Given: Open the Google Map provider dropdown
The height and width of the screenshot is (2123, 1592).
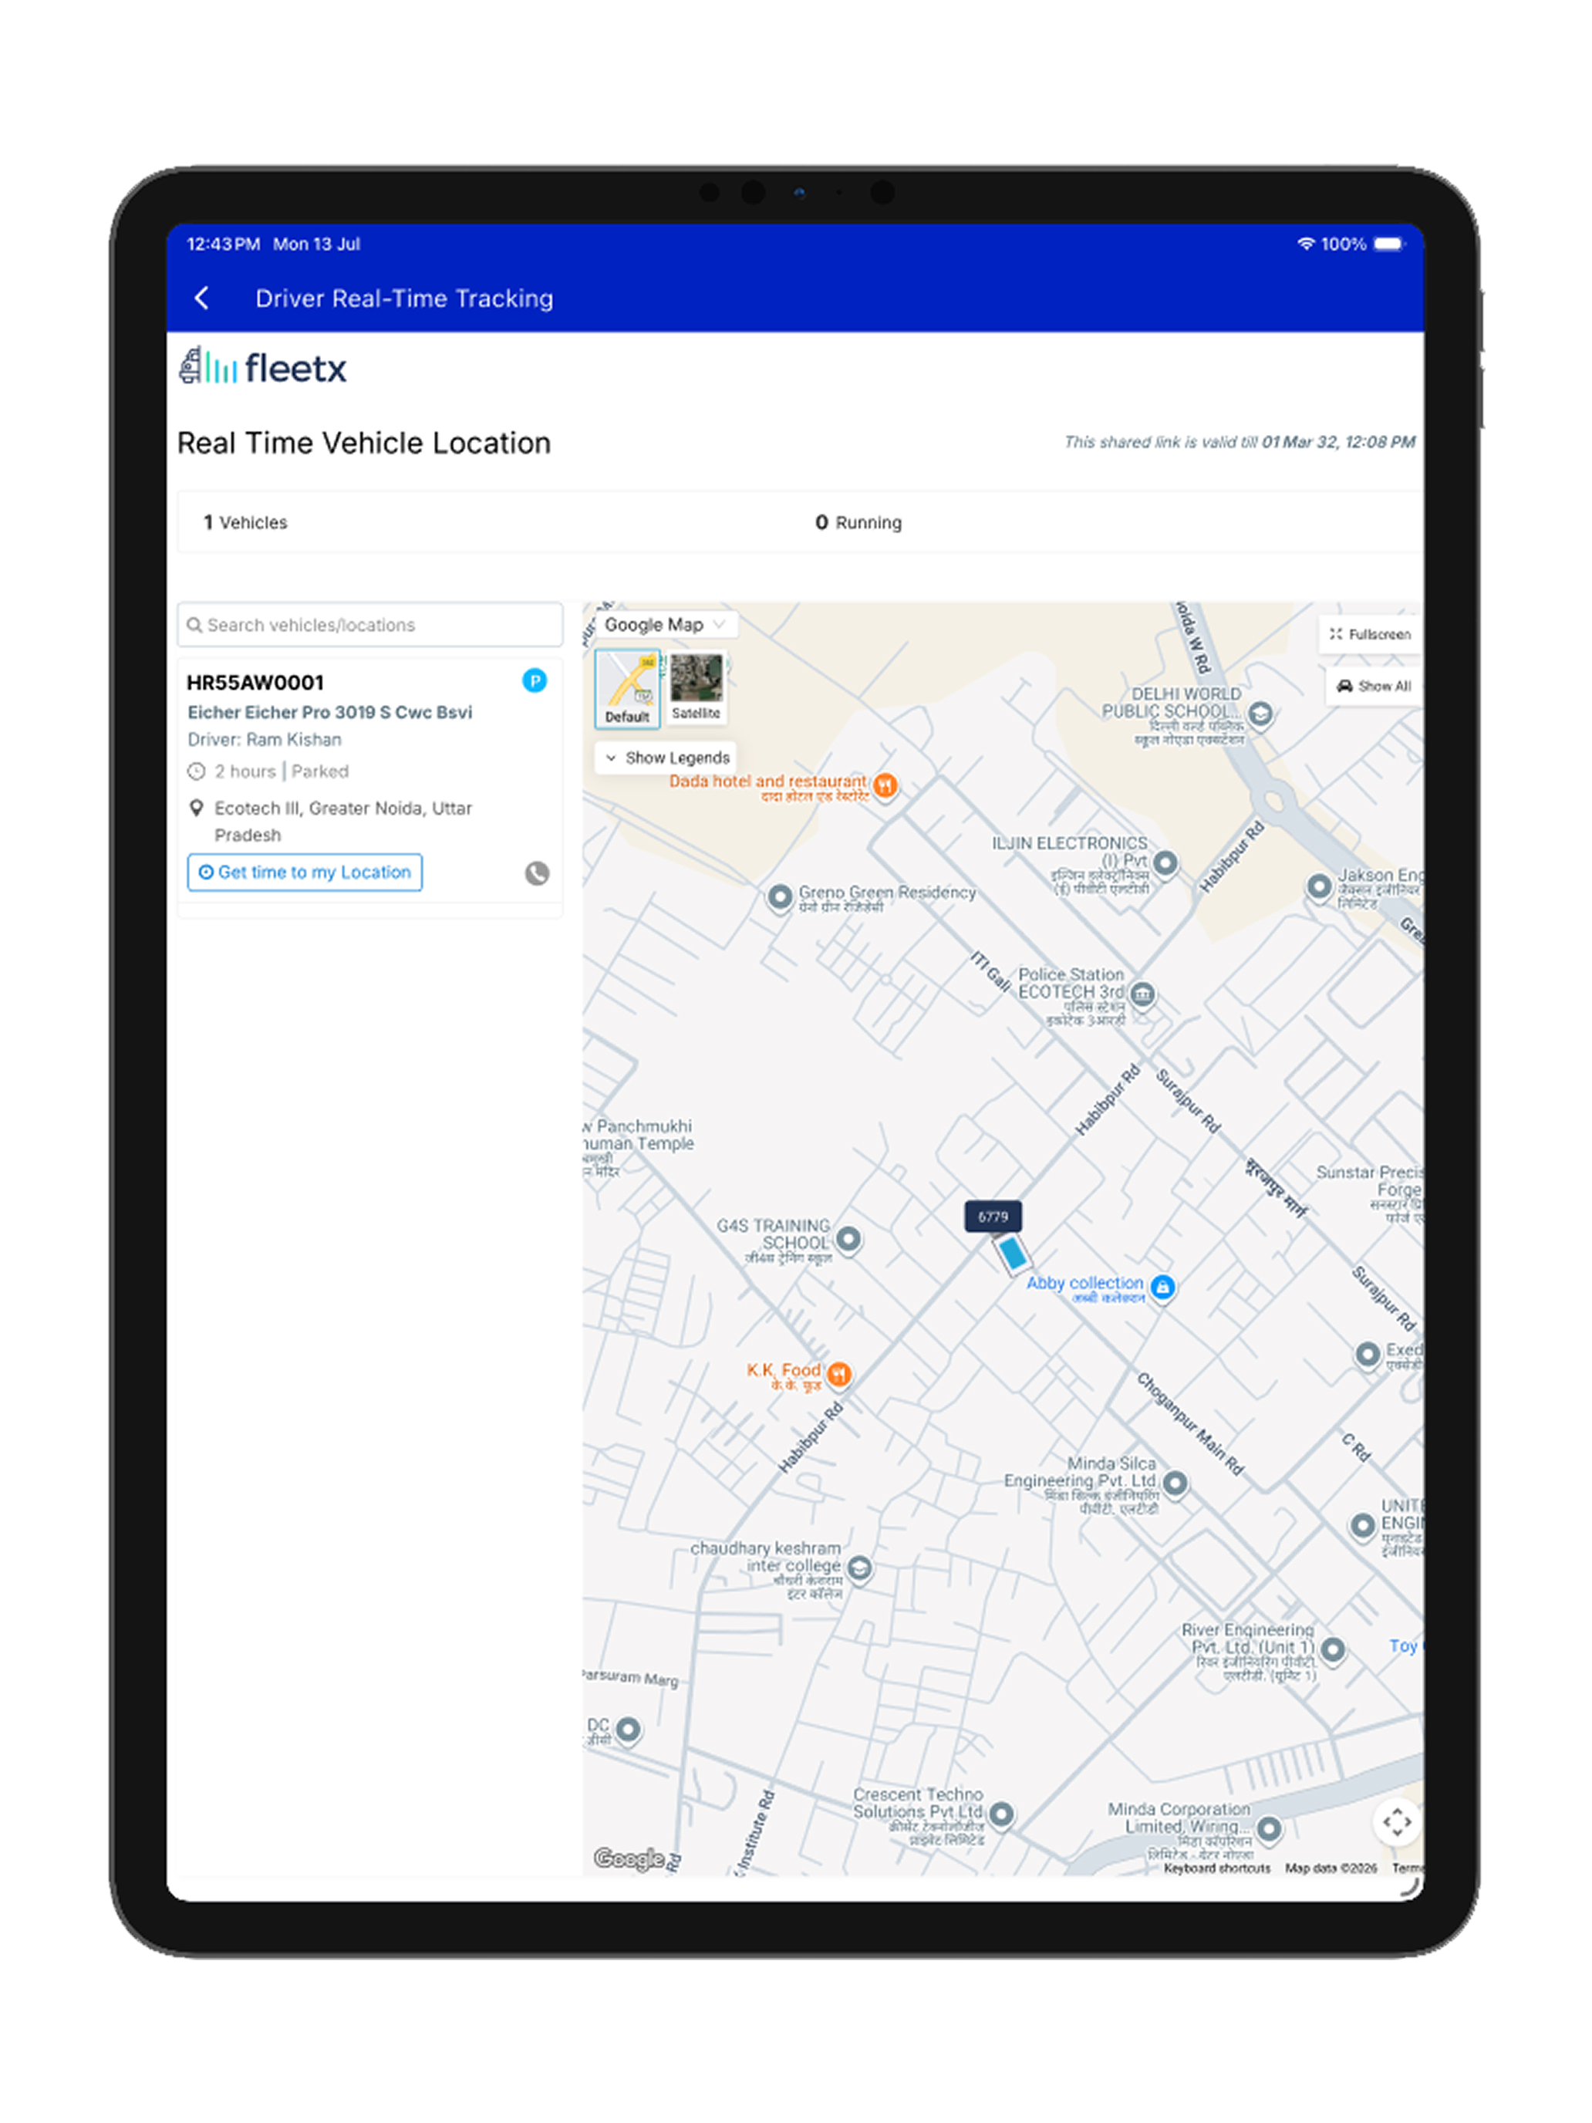Looking at the screenshot, I should click(665, 625).
